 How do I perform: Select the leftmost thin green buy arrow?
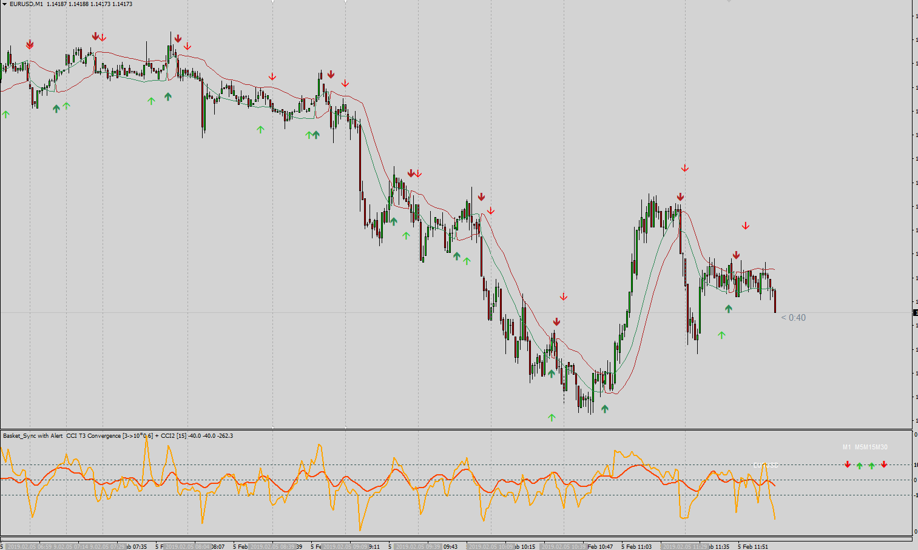[5, 114]
